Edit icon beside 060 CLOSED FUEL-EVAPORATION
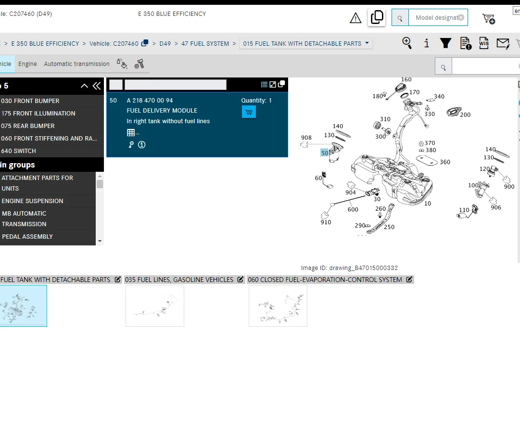Image resolution: width=520 pixels, height=423 pixels. (x=409, y=280)
